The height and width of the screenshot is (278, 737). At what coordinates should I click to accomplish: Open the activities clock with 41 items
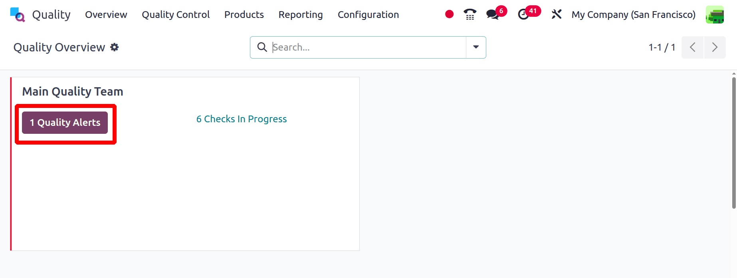pyautogui.click(x=524, y=14)
